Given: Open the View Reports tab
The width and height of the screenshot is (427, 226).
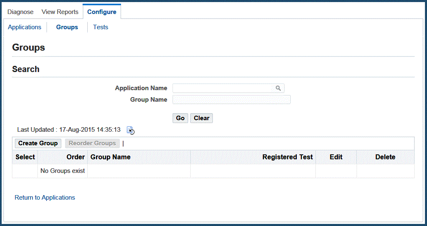Looking at the screenshot, I should click(60, 12).
